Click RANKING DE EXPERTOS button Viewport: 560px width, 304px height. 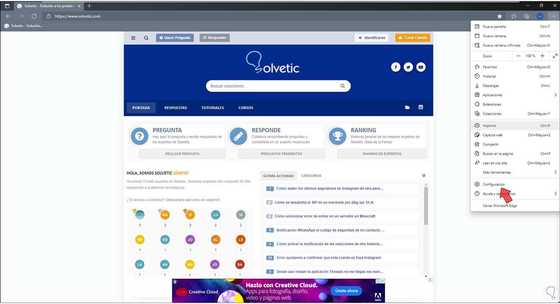point(382,154)
